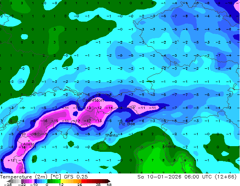Click the -28 legend scale label
This screenshot has height=186, width=240.
click(x=8, y=184)
